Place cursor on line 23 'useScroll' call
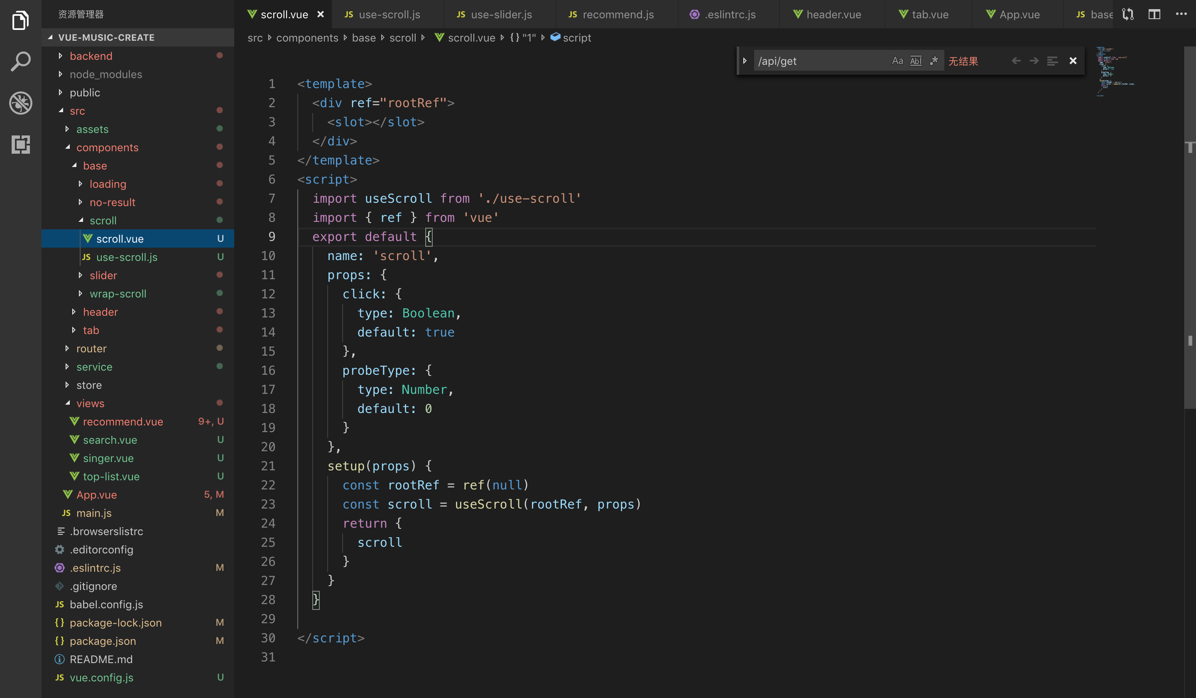This screenshot has height=698, width=1196. pos(488,504)
